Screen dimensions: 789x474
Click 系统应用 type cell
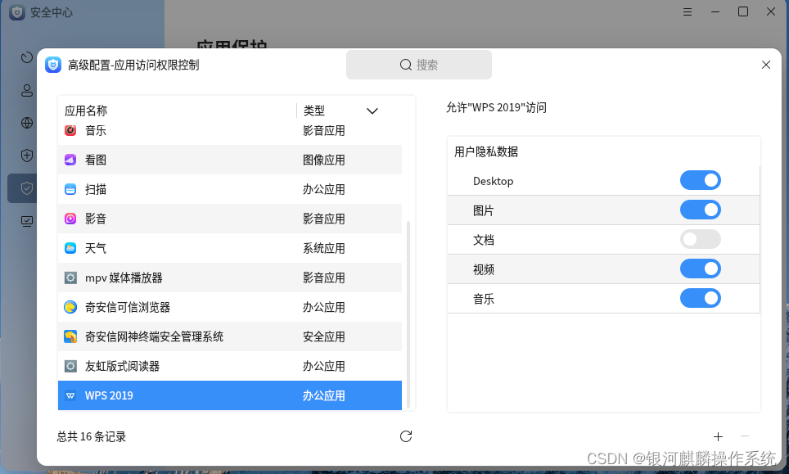[323, 248]
